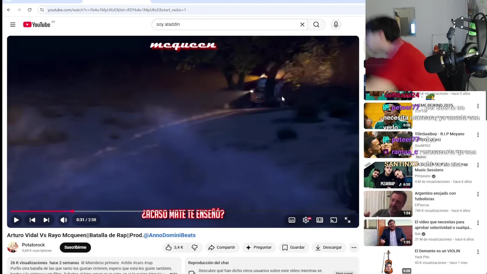Open 'El Demente es un VIOLIN' title
The height and width of the screenshot is (274, 487).
click(437, 251)
